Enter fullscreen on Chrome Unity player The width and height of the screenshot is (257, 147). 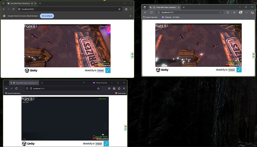coord(108,71)
